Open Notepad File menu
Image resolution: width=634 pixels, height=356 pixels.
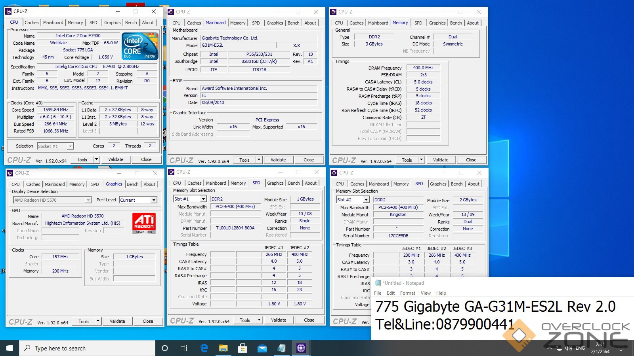(378, 293)
